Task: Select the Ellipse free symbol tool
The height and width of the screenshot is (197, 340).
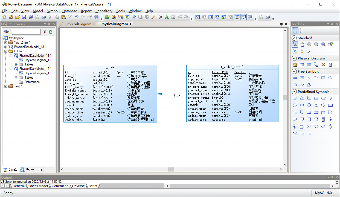Action: pyautogui.click(x=331, y=78)
